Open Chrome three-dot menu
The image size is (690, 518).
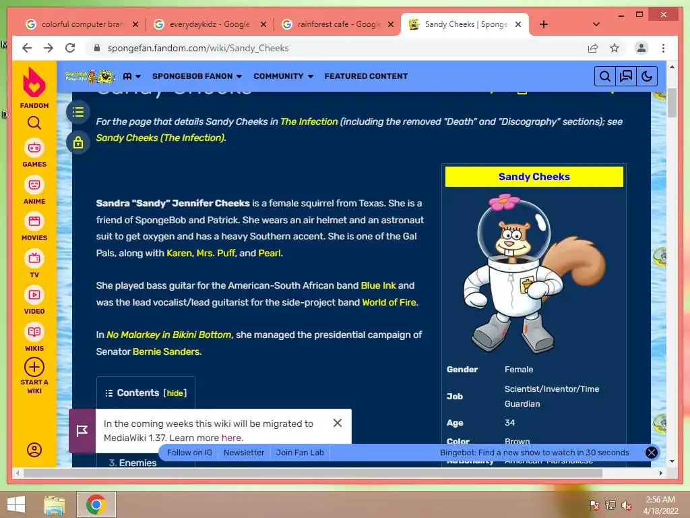coord(663,48)
